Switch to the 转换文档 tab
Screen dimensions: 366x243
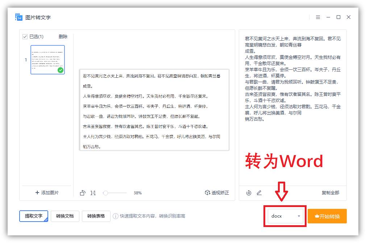click(x=65, y=216)
